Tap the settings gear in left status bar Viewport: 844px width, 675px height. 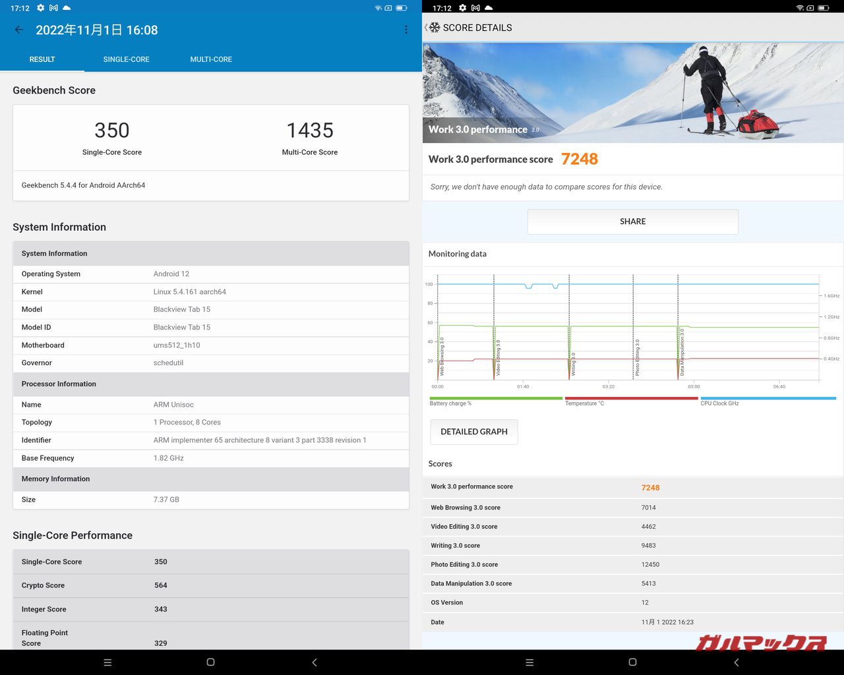pos(40,8)
